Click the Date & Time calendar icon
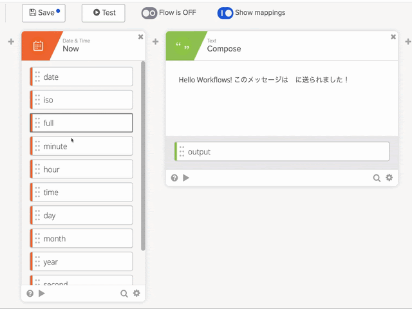The image size is (412, 309). pos(38,46)
